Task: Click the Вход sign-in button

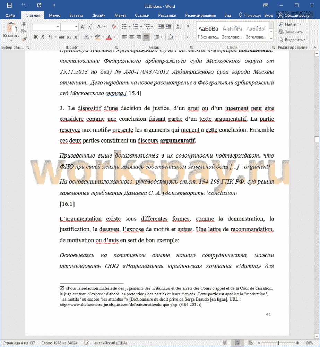Action: point(268,15)
